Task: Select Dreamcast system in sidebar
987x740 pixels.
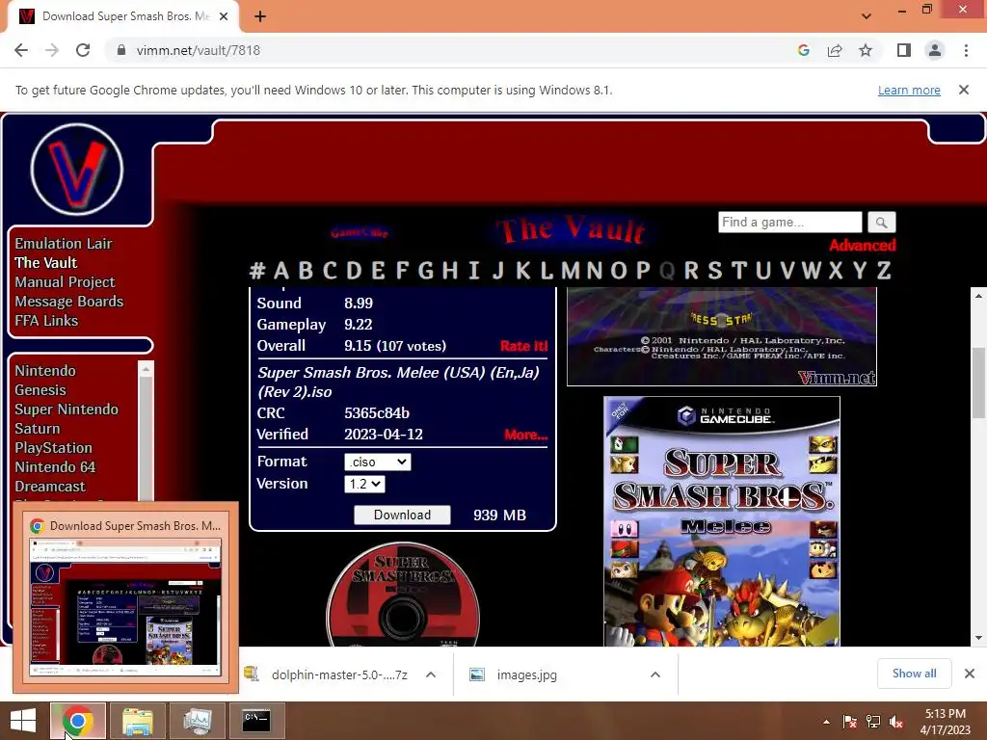Action: 50,487
